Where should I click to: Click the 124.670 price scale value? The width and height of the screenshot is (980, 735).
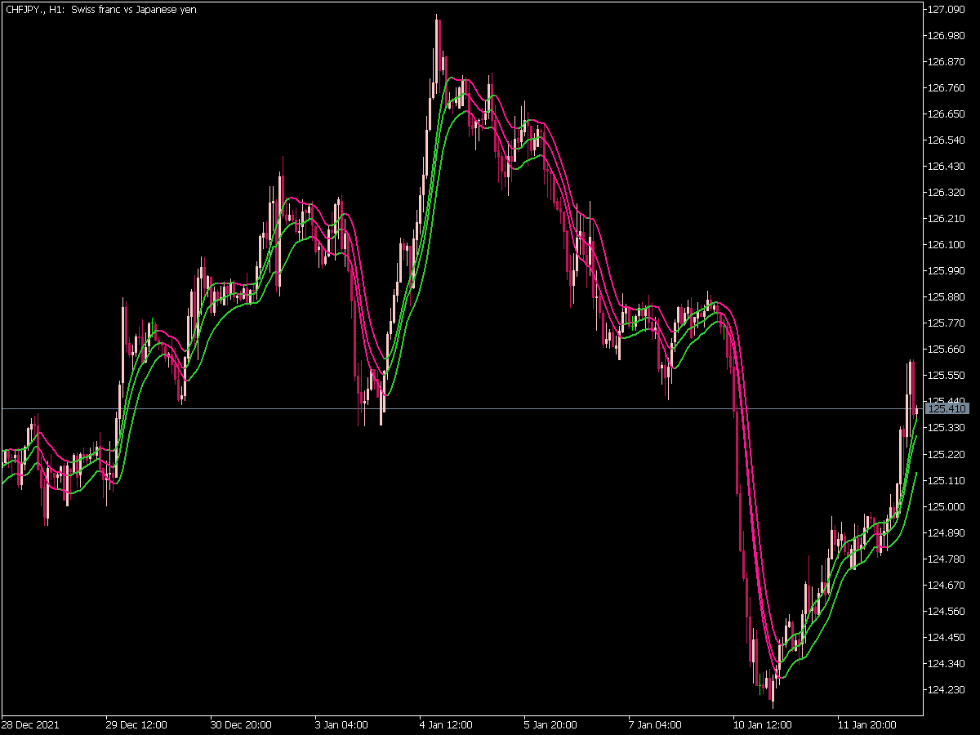click(947, 585)
